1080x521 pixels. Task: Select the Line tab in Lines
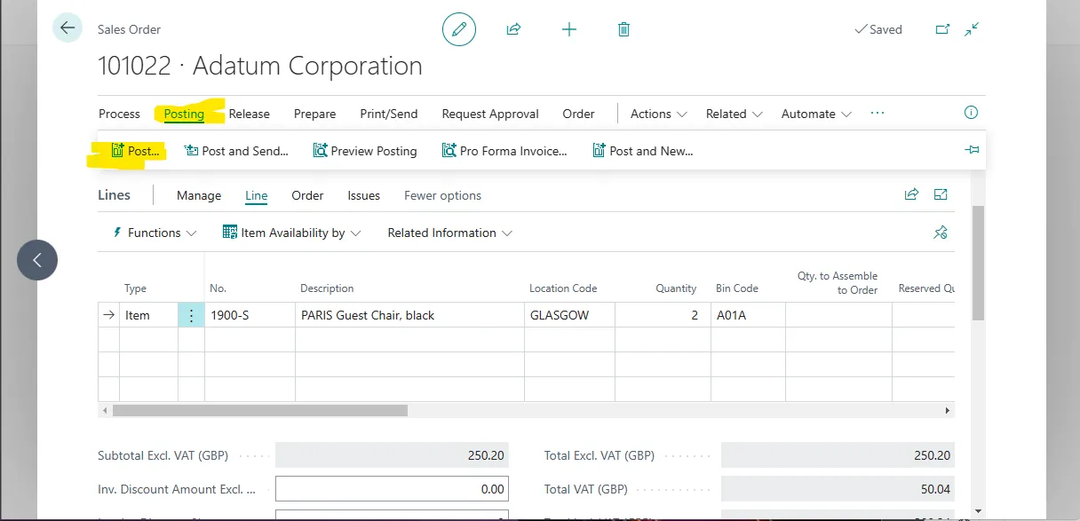click(x=257, y=195)
